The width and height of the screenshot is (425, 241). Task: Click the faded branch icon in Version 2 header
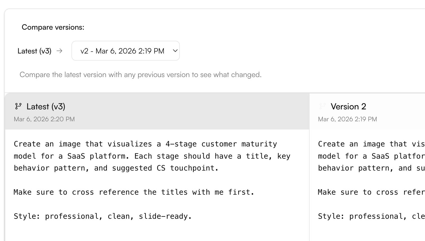coord(322,106)
